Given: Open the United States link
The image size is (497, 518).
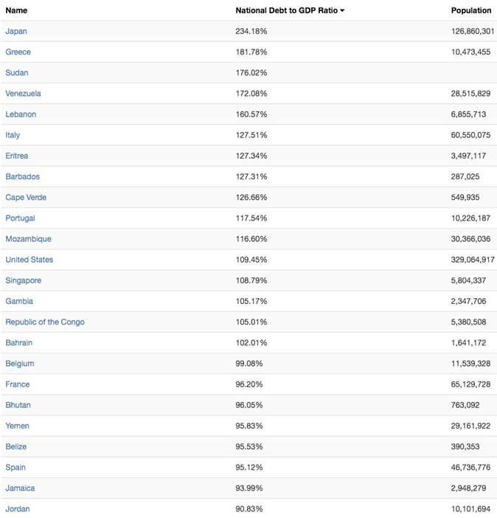Looking at the screenshot, I should (x=29, y=260).
